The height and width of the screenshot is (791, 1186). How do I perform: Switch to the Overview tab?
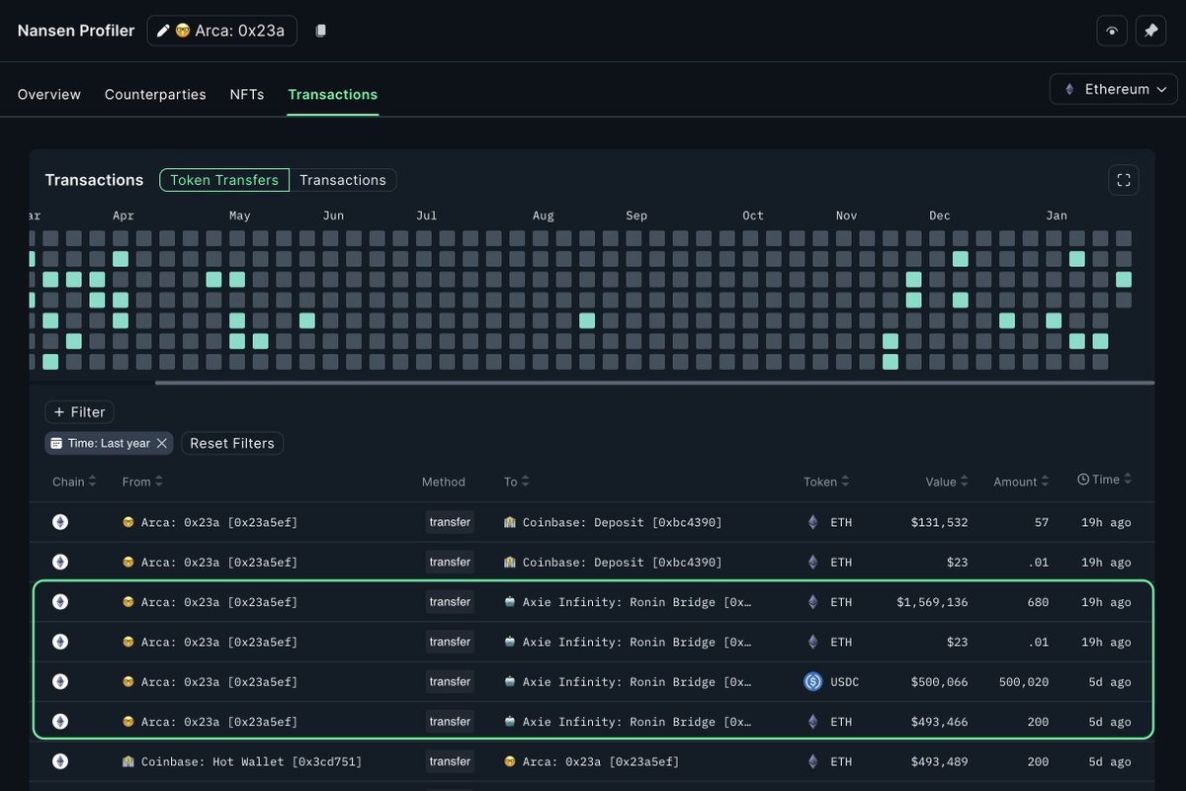[x=49, y=95]
